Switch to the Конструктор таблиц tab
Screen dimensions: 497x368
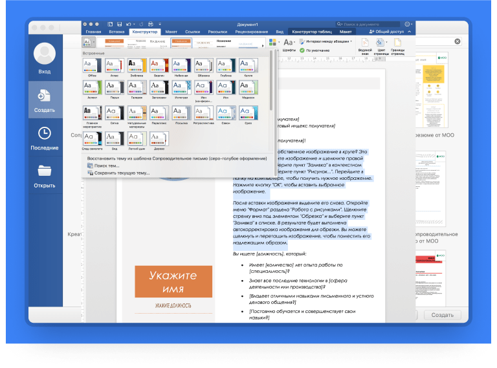click(313, 31)
